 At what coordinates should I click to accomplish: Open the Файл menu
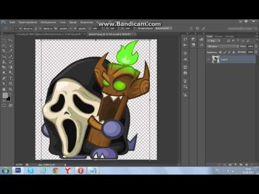coord(12,22)
